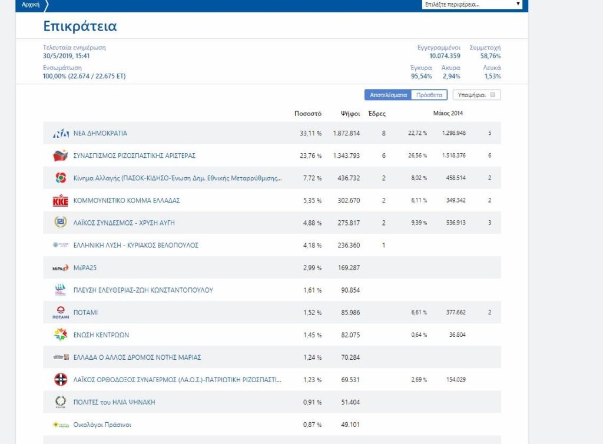Open the Επιλέξτε περιφέρεια dropdown
Image resolution: width=603 pixels, height=444 pixels.
pos(472,4)
